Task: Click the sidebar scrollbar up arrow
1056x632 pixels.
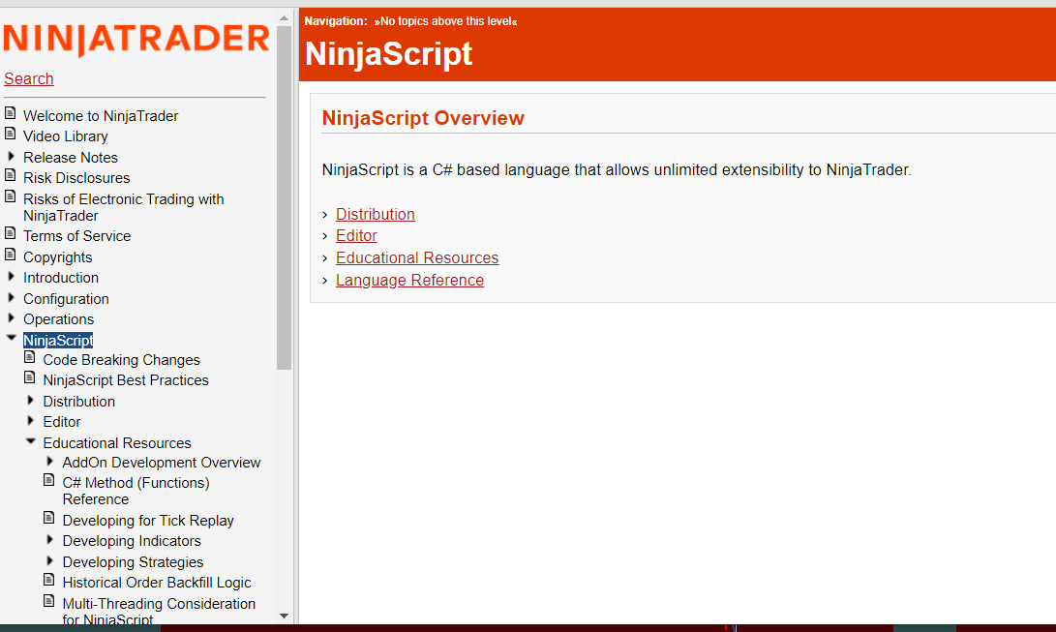Action: 285,18
